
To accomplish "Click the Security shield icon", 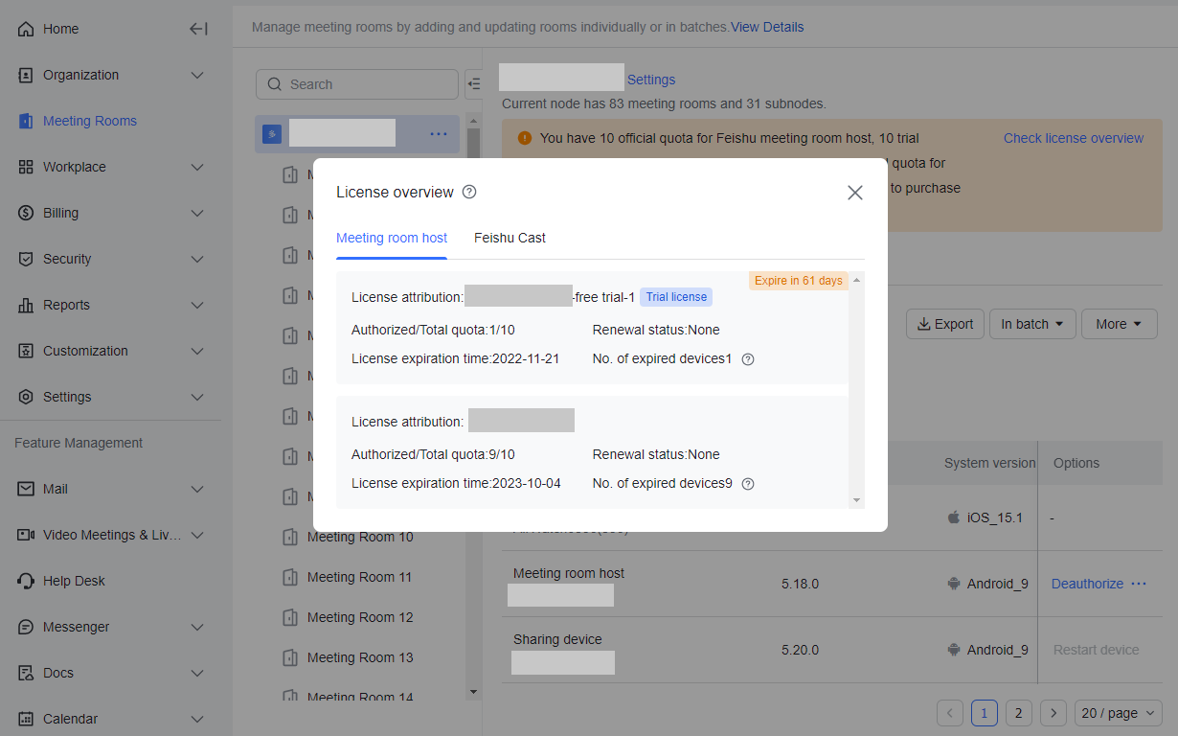I will click(26, 259).
